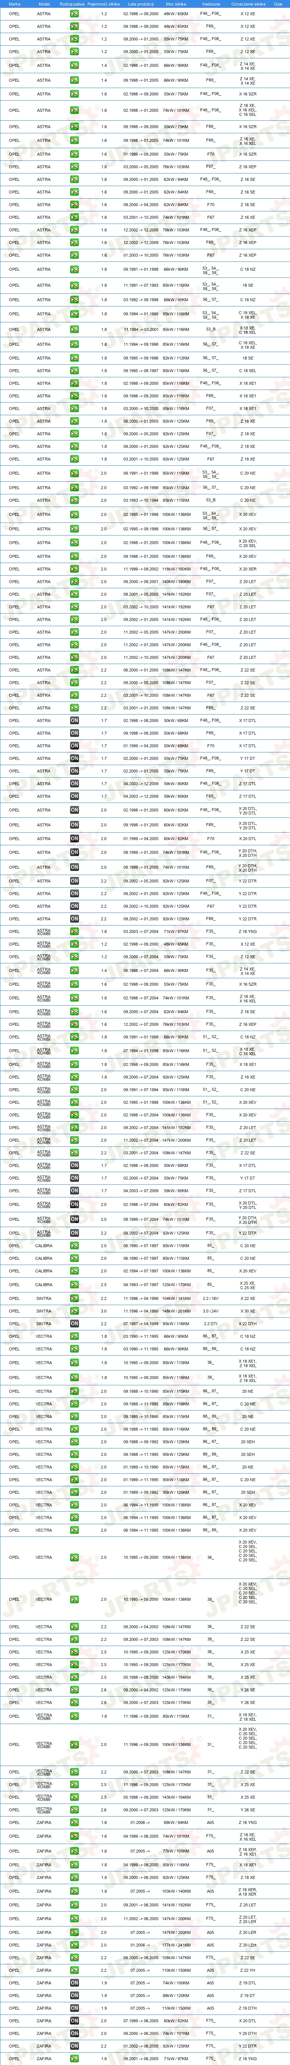Click the petrol icon in Zafira Z 16 XEP 77kW row
290x2065 pixels.
75,1851
